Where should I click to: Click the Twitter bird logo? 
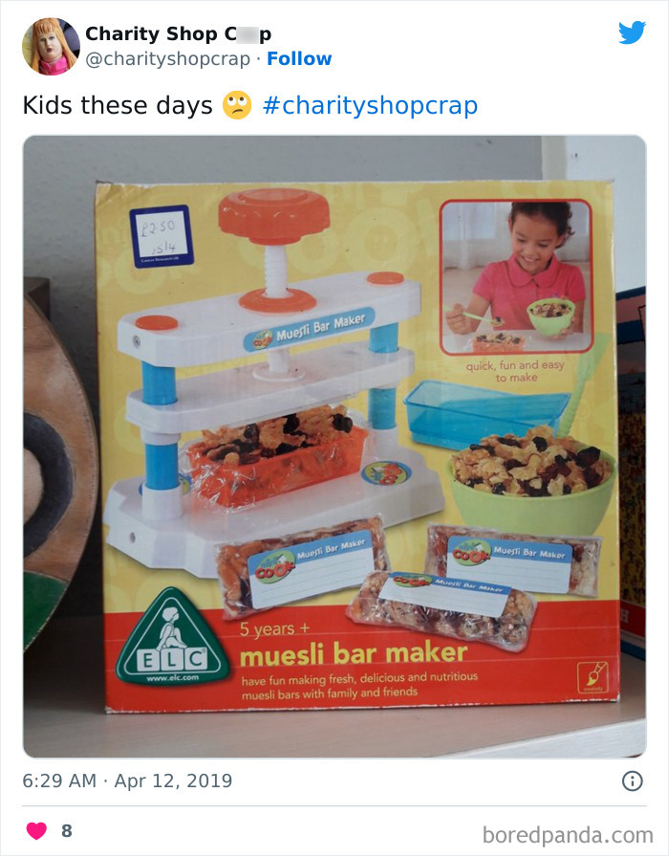632,32
